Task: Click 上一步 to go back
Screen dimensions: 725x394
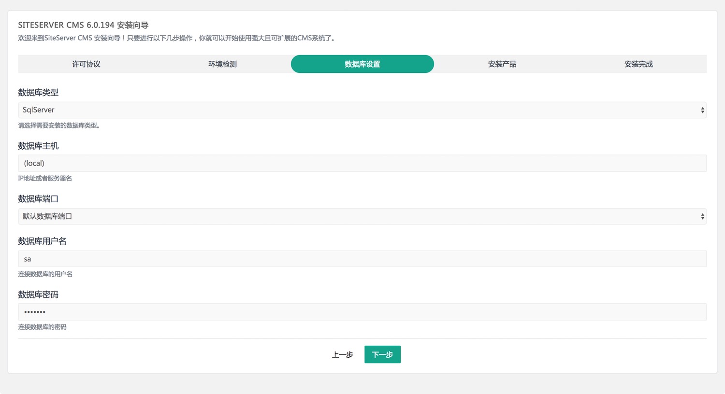Action: click(342, 355)
